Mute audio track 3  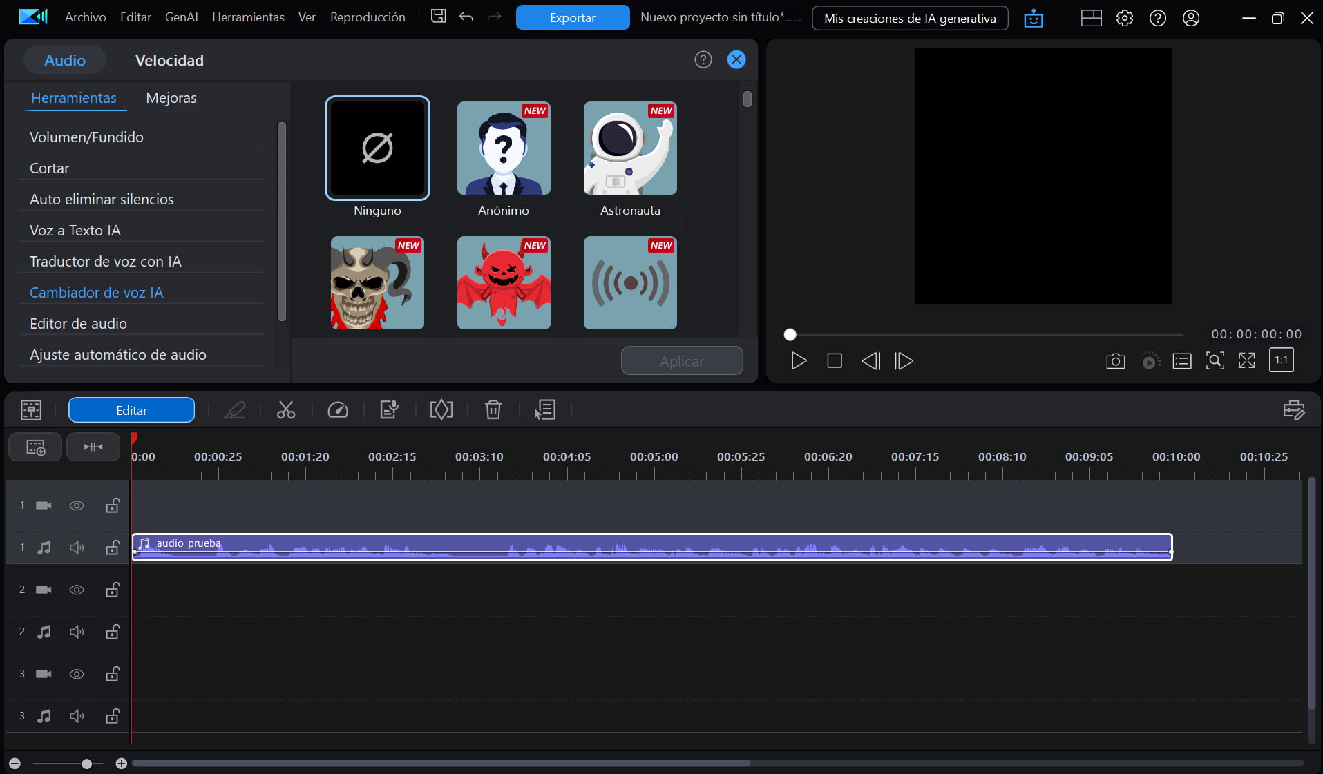[x=77, y=716]
